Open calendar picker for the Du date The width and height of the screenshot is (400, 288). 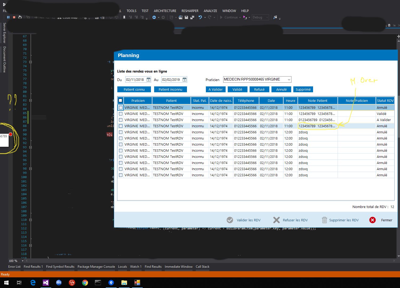[x=149, y=79]
